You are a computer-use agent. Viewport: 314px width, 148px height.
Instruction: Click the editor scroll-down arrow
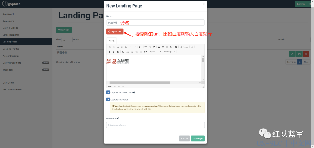203,79
